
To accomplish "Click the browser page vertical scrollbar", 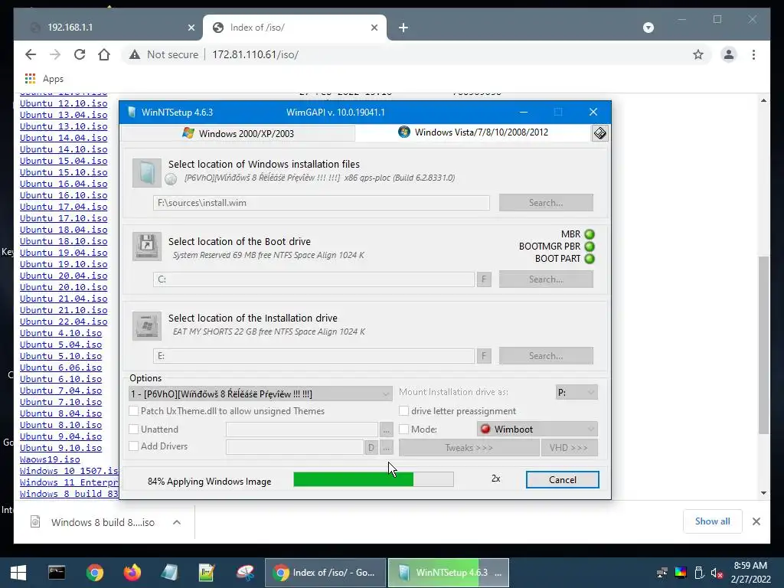I will click(763, 345).
